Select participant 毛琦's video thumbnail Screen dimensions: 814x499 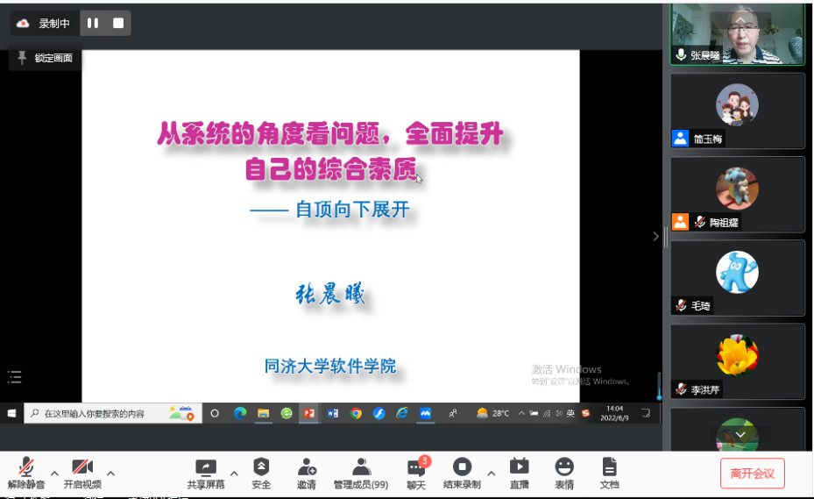(x=737, y=277)
